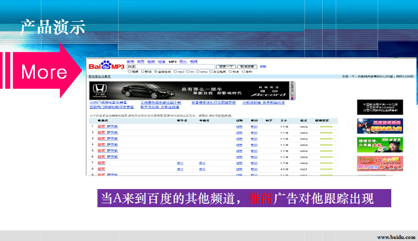Click the 试听 link in row 3

(x=239, y=139)
